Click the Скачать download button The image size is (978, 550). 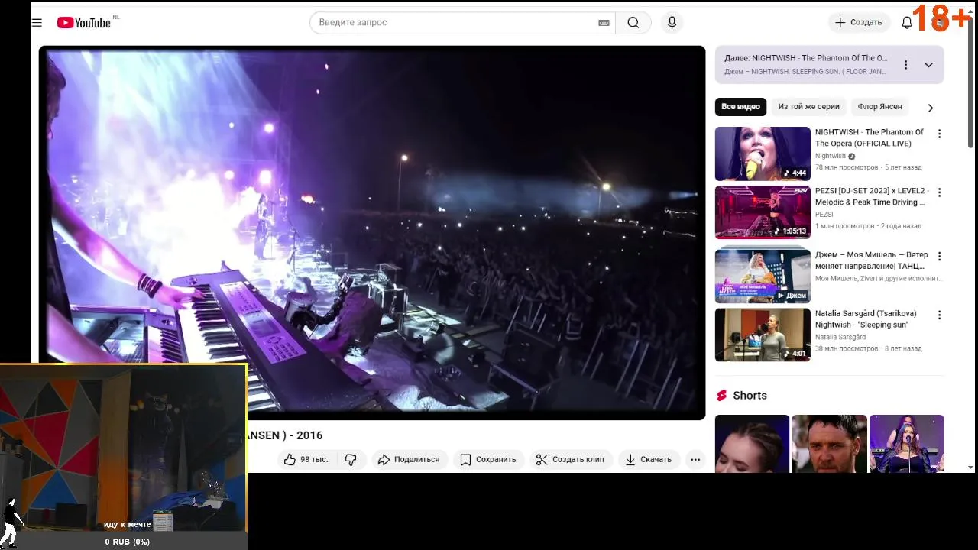pyautogui.click(x=648, y=459)
